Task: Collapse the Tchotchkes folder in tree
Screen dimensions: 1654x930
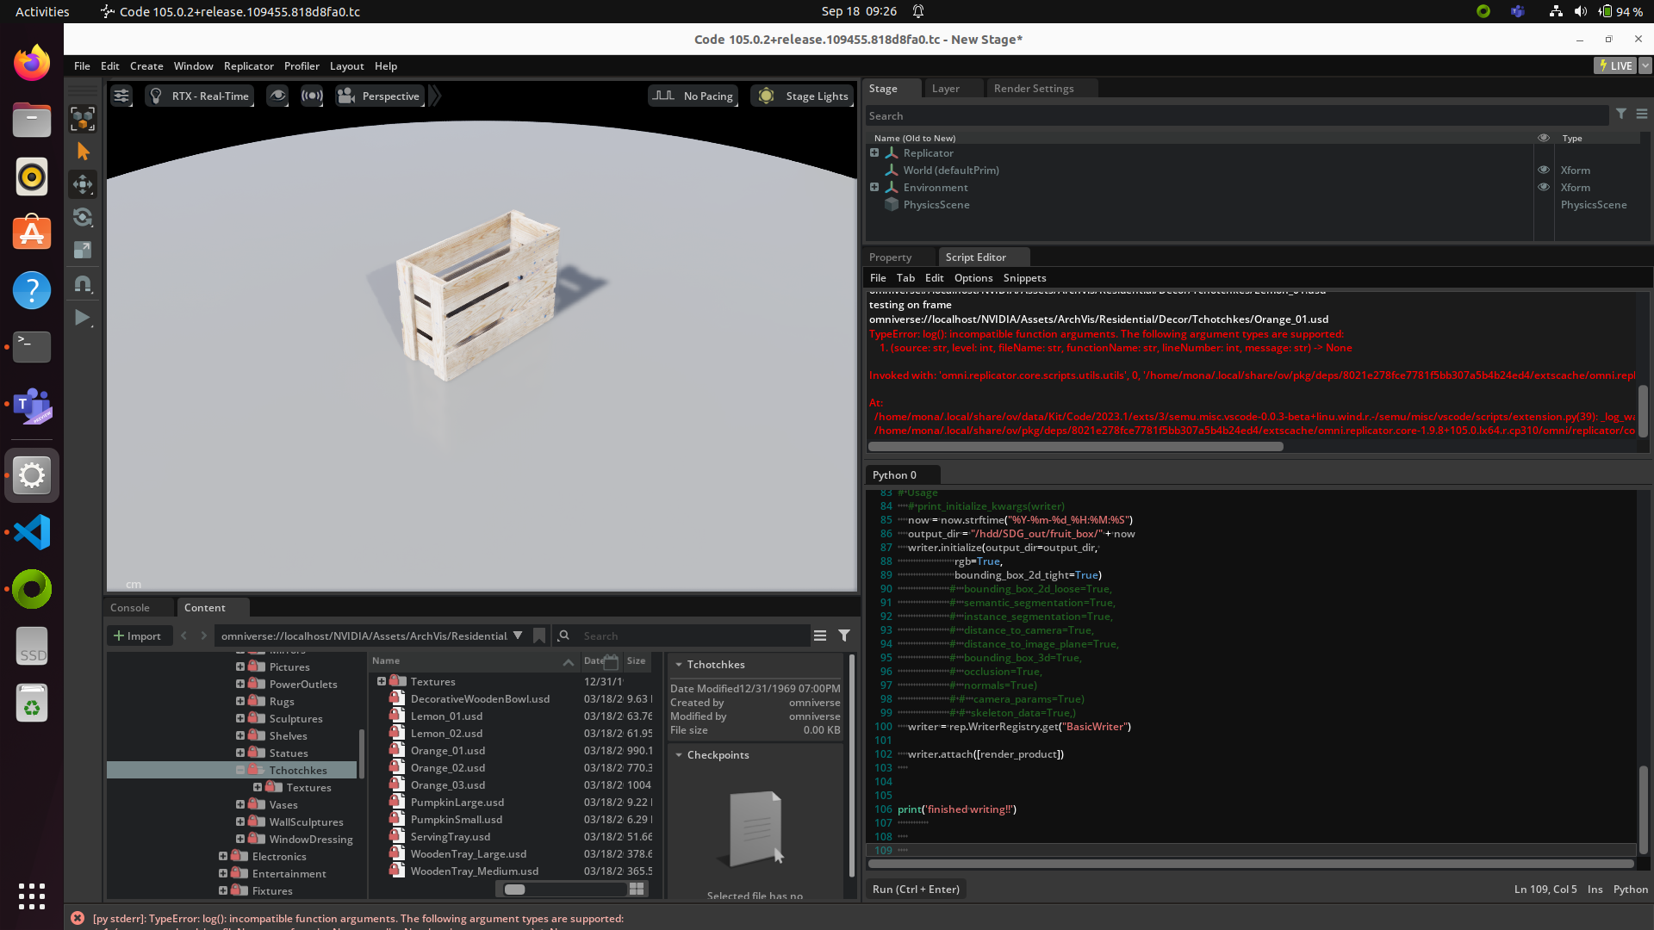Action: pos(240,770)
